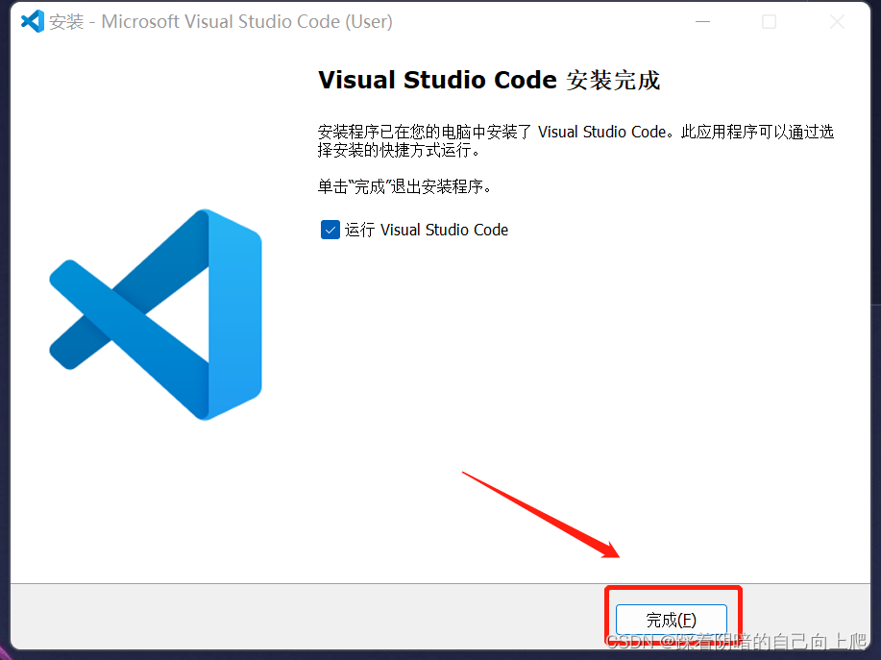Close the installer window
881x660 pixels.
point(837,22)
